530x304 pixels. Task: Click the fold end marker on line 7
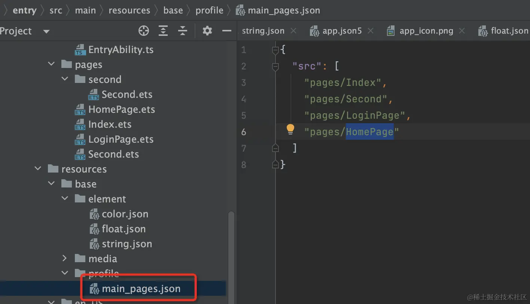point(275,148)
